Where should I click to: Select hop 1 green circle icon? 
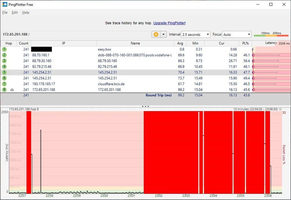(4, 49)
